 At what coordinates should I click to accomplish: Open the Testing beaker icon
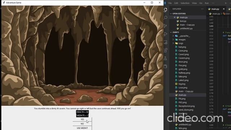165,58
